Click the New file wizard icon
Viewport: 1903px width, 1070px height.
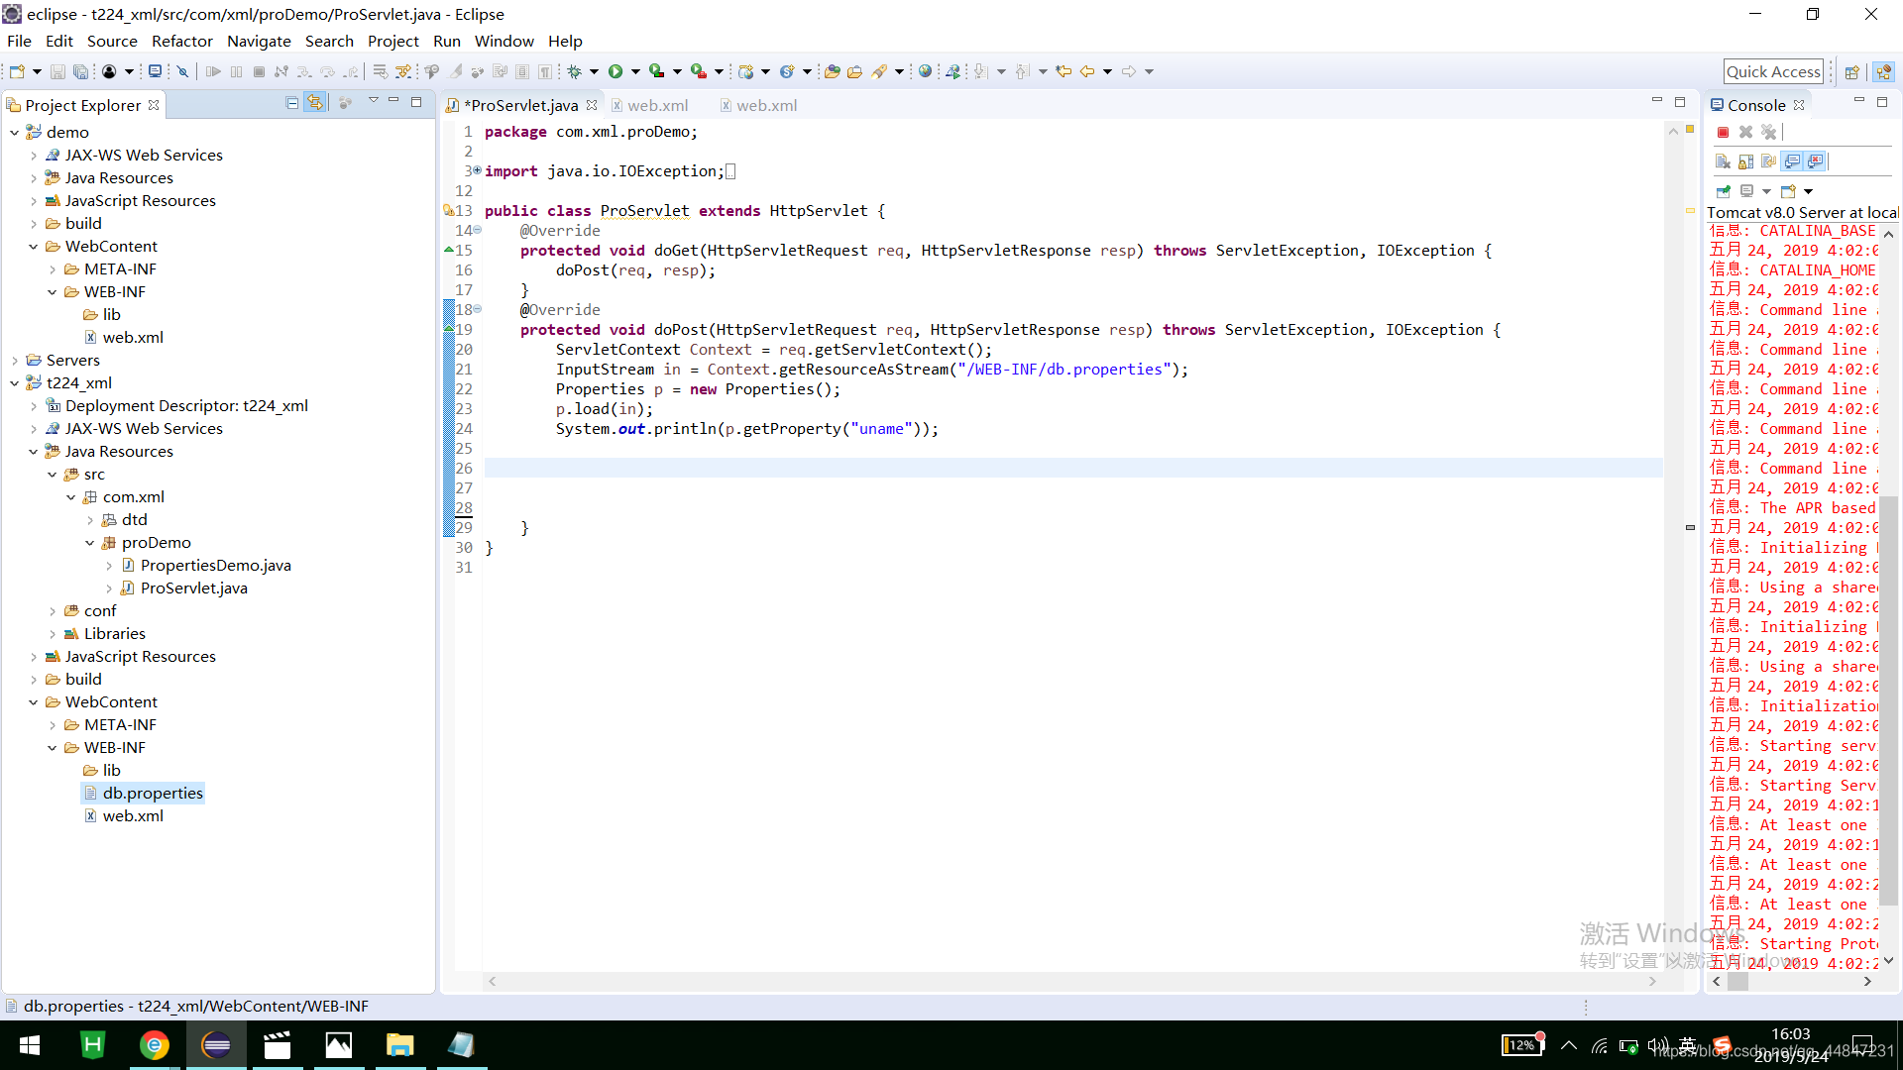point(17,71)
